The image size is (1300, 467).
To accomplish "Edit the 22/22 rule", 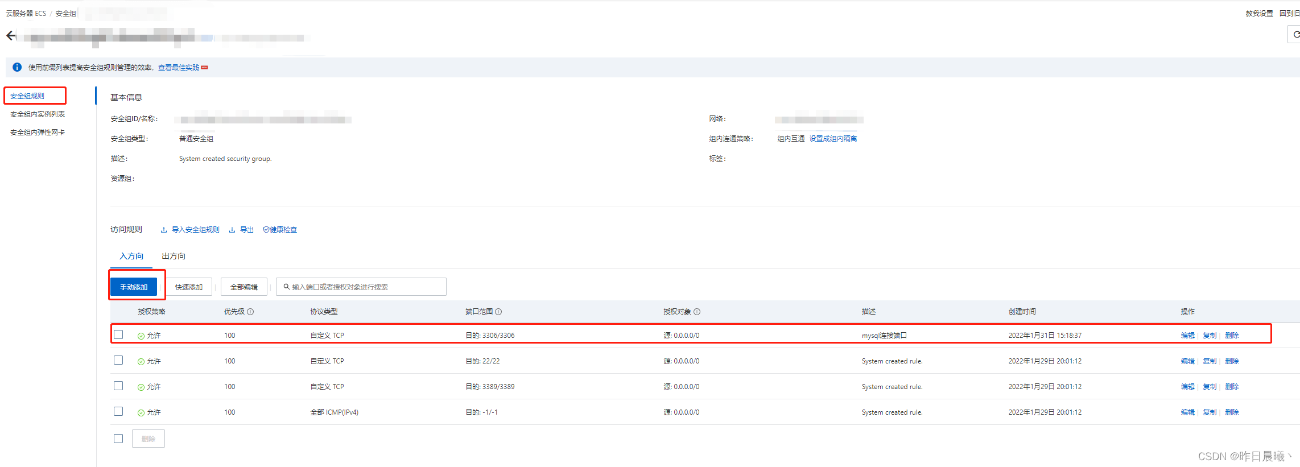I will pyautogui.click(x=1187, y=361).
